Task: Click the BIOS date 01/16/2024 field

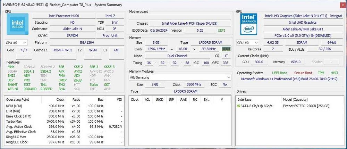Action: pos(159,31)
